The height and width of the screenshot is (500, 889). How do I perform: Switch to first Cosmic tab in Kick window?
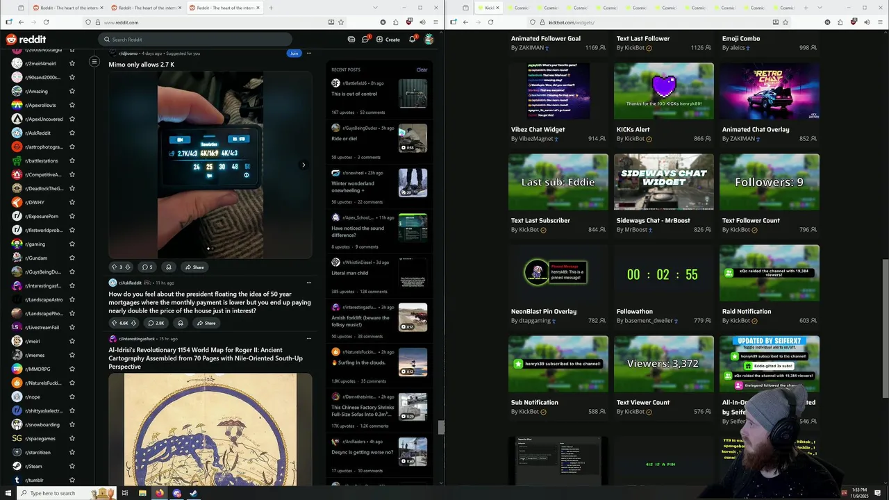518,8
